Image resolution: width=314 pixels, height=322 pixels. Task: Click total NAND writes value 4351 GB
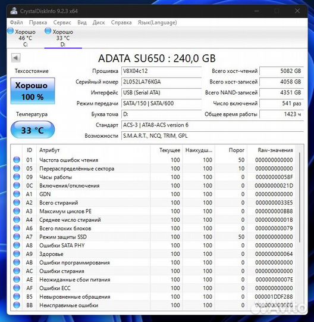[281, 92]
